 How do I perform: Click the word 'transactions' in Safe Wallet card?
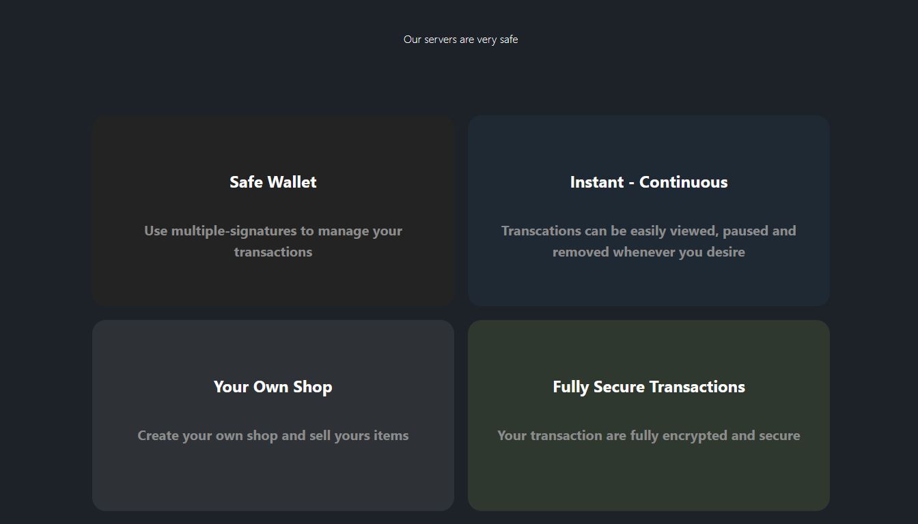coord(273,252)
